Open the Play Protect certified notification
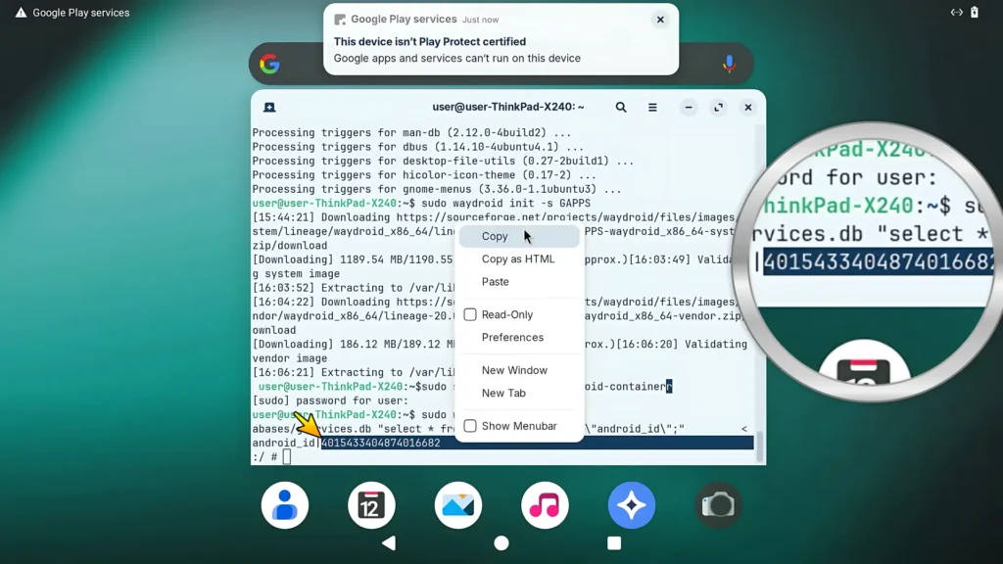Viewport: 1003px width, 564px height. click(501, 39)
